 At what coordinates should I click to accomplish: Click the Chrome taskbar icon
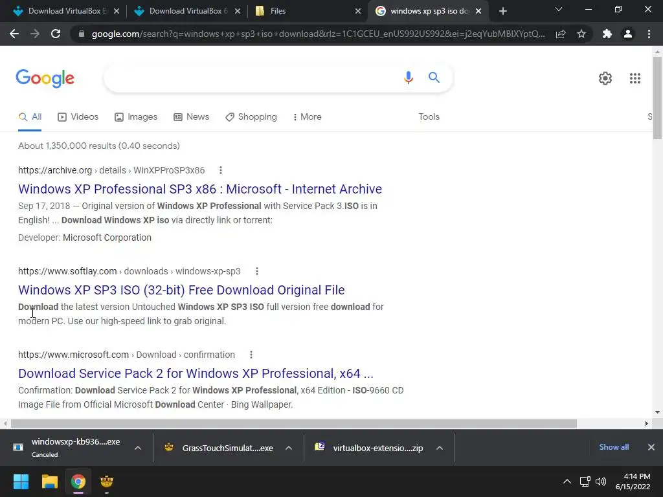pyautogui.click(x=78, y=481)
